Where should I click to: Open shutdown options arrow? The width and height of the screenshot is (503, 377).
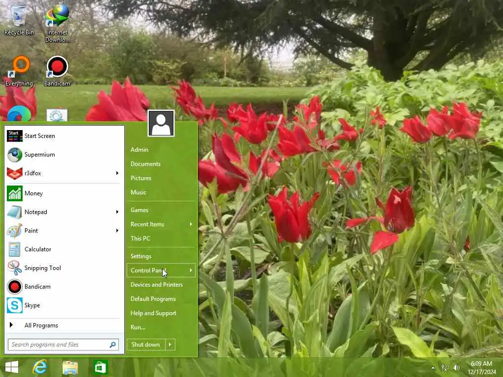(x=170, y=345)
